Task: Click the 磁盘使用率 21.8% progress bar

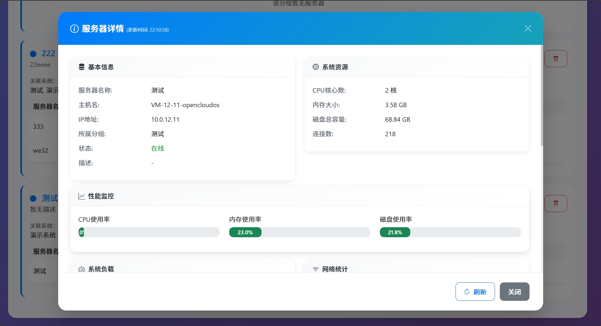Action: pos(450,232)
